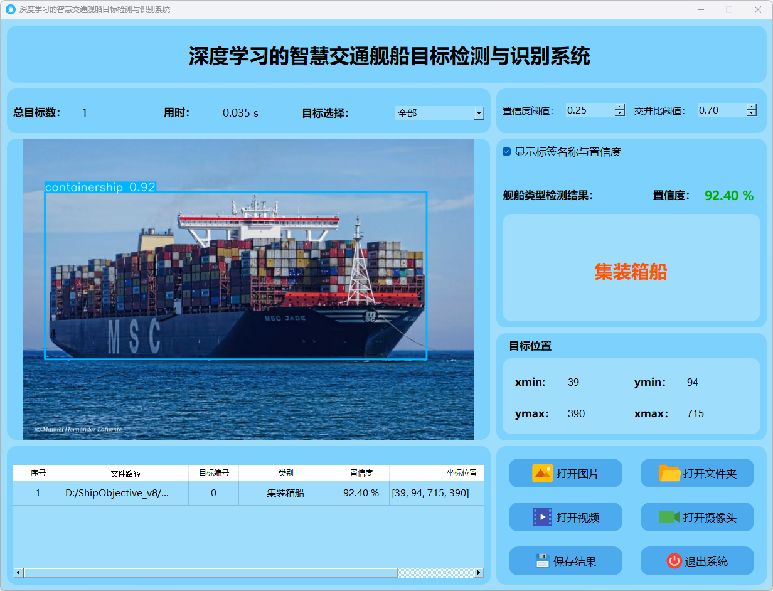The height and width of the screenshot is (591, 773).
Task: Decrease the confidence threshold with down arrow
Action: [620, 114]
